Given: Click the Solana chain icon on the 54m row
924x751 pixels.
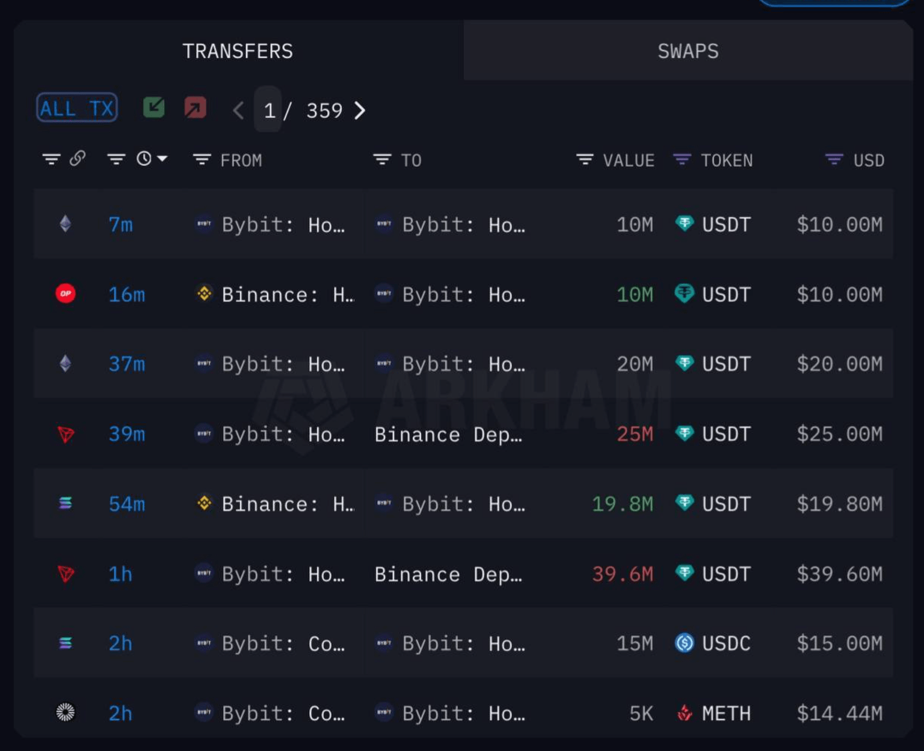Looking at the screenshot, I should [66, 504].
